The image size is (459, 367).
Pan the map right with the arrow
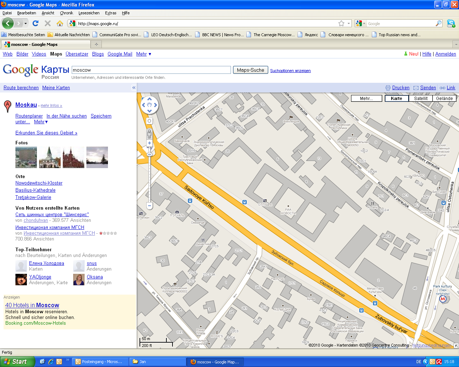tap(156, 105)
